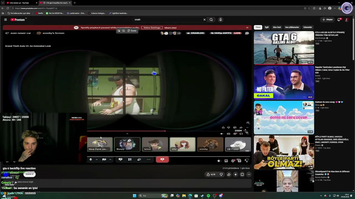The width and height of the screenshot is (355, 199).
Task: Start voice search with microphone
Action: (x=220, y=20)
